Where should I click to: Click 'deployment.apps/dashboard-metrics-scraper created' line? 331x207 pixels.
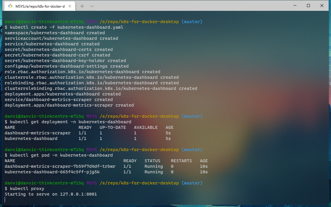coord(69,105)
